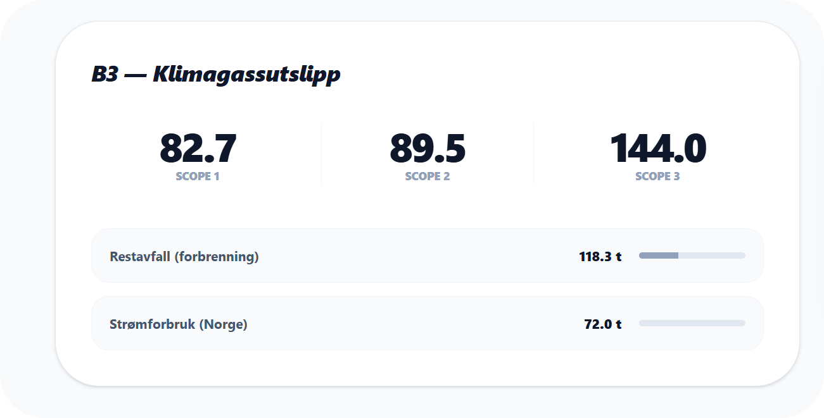The width and height of the screenshot is (824, 418).
Task: Open the Restavfall (forbrenning) row
Action: tap(428, 255)
